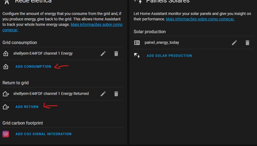
Task: Click the 'Solar production' heading
Action: 150,32
